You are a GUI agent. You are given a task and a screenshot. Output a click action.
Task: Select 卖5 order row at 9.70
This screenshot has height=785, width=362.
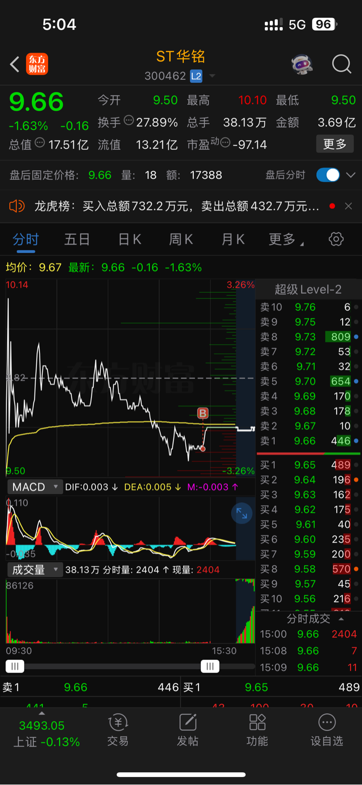coord(309,381)
